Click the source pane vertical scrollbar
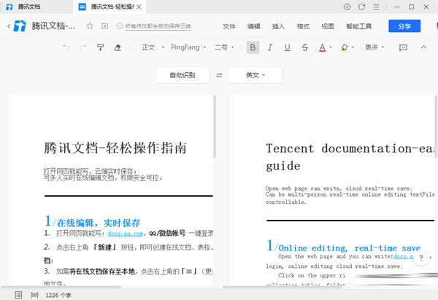The height and width of the screenshot is (300, 438). coord(215,127)
